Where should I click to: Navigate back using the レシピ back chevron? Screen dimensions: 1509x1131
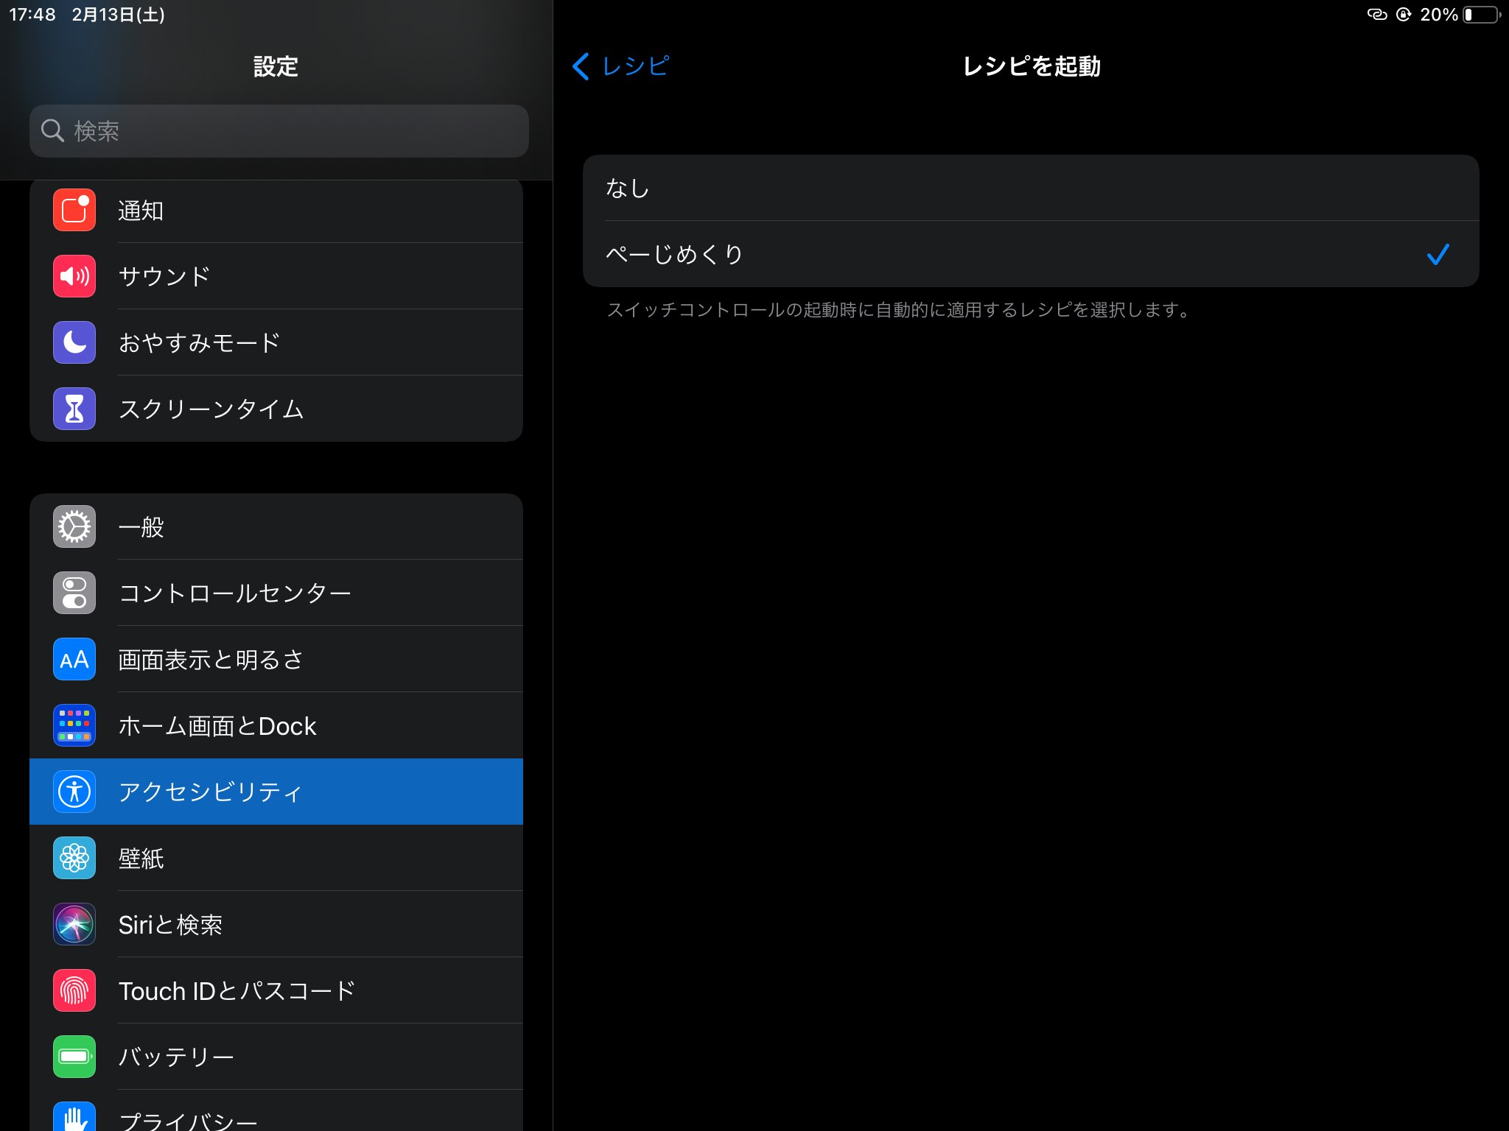pyautogui.click(x=581, y=66)
